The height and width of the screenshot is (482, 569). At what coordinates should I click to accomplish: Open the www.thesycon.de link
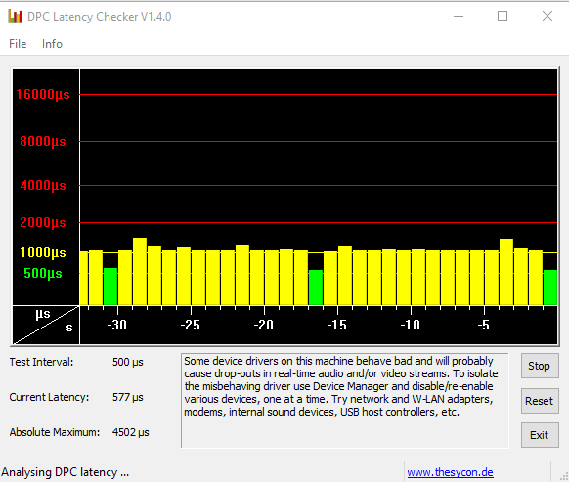450,472
